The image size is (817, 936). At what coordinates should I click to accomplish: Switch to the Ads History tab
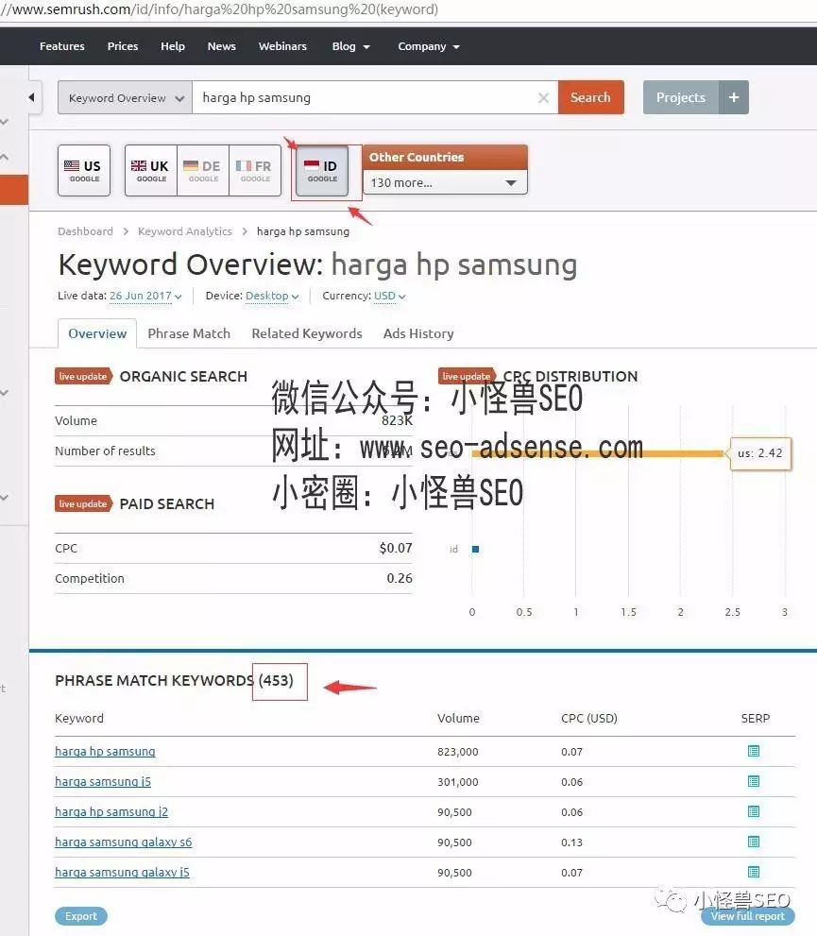tap(418, 333)
